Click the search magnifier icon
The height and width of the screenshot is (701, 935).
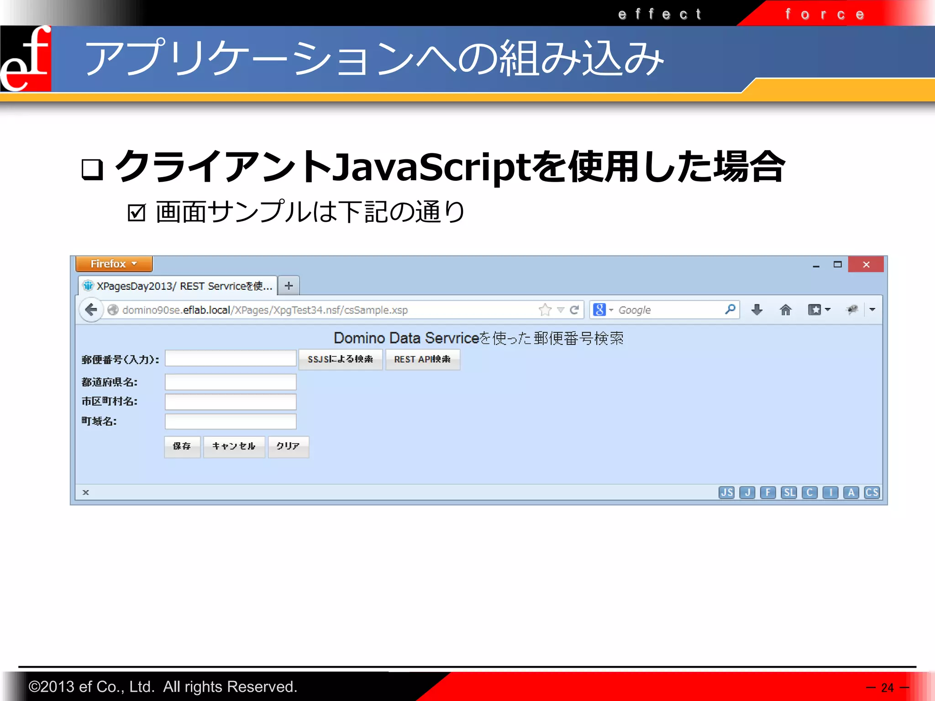tap(730, 309)
